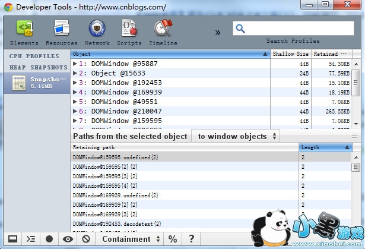Click the clear all profiles icon
The height and width of the screenshot is (249, 365).
(x=86, y=239)
